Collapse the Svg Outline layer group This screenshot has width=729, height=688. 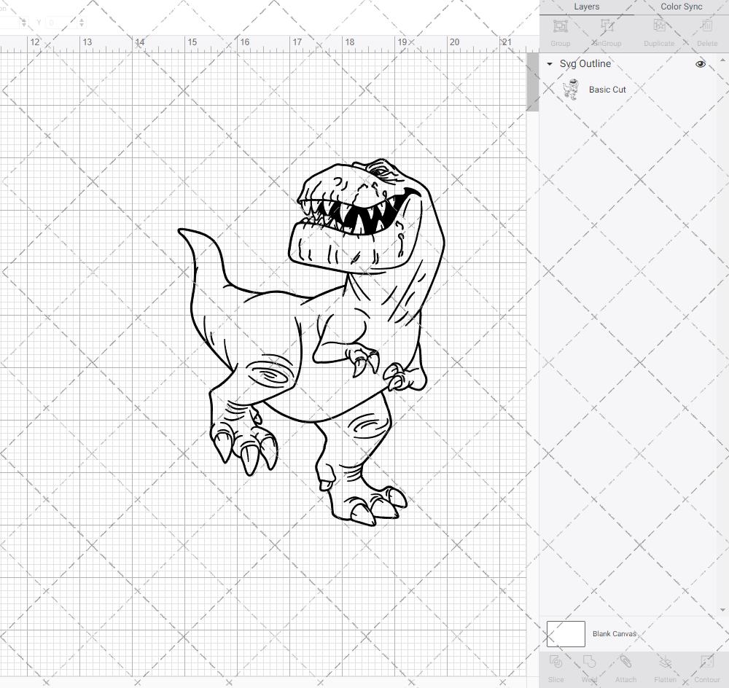point(549,64)
